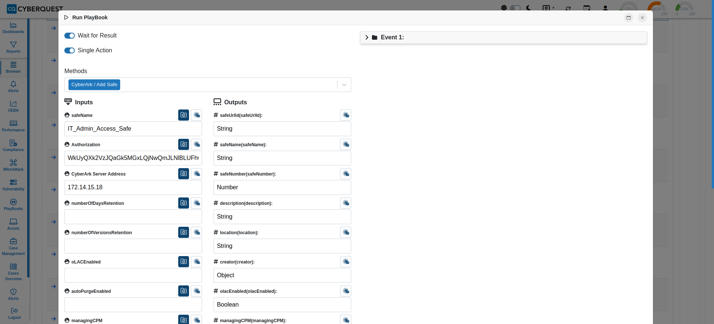The width and height of the screenshot is (714, 324).
Task: Open the MitreAttack sidebar icon
Action: tap(13, 166)
